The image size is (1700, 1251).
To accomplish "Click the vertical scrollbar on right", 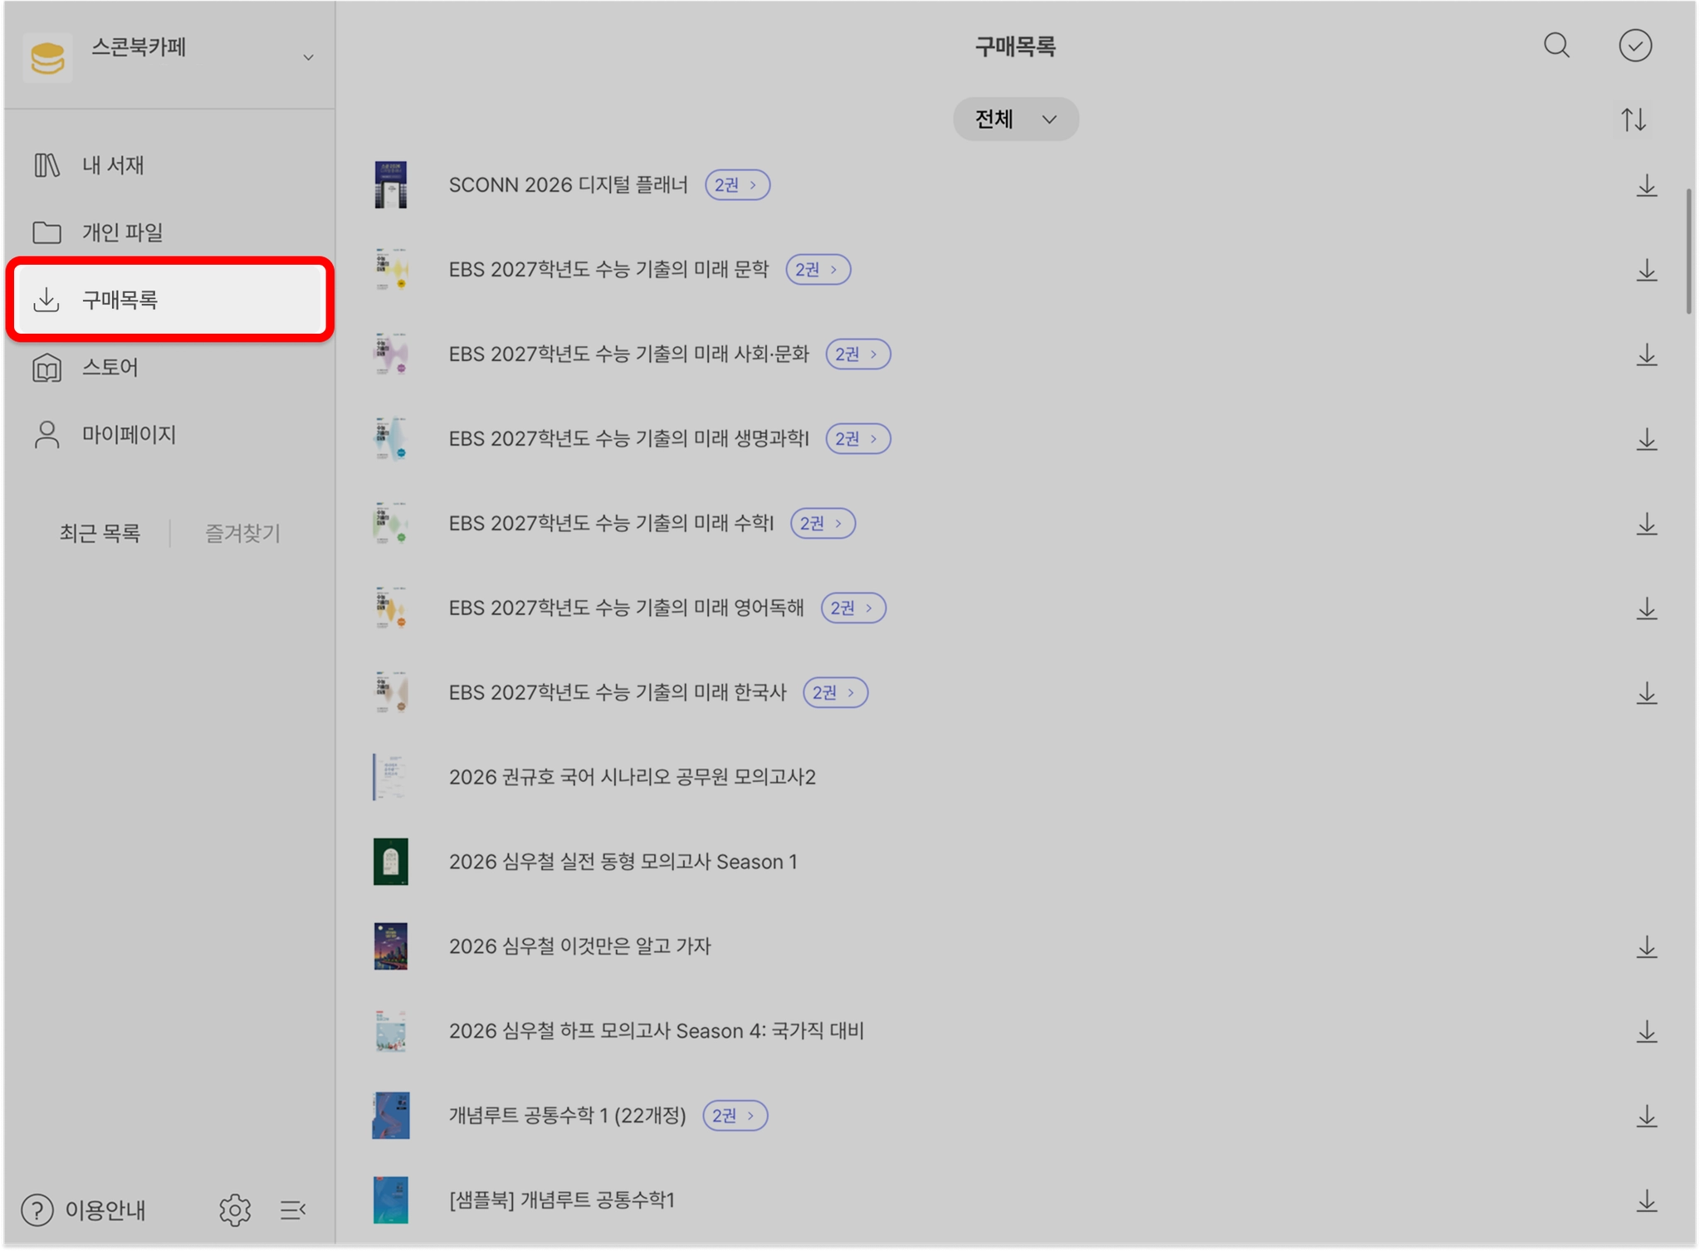I will (1689, 252).
